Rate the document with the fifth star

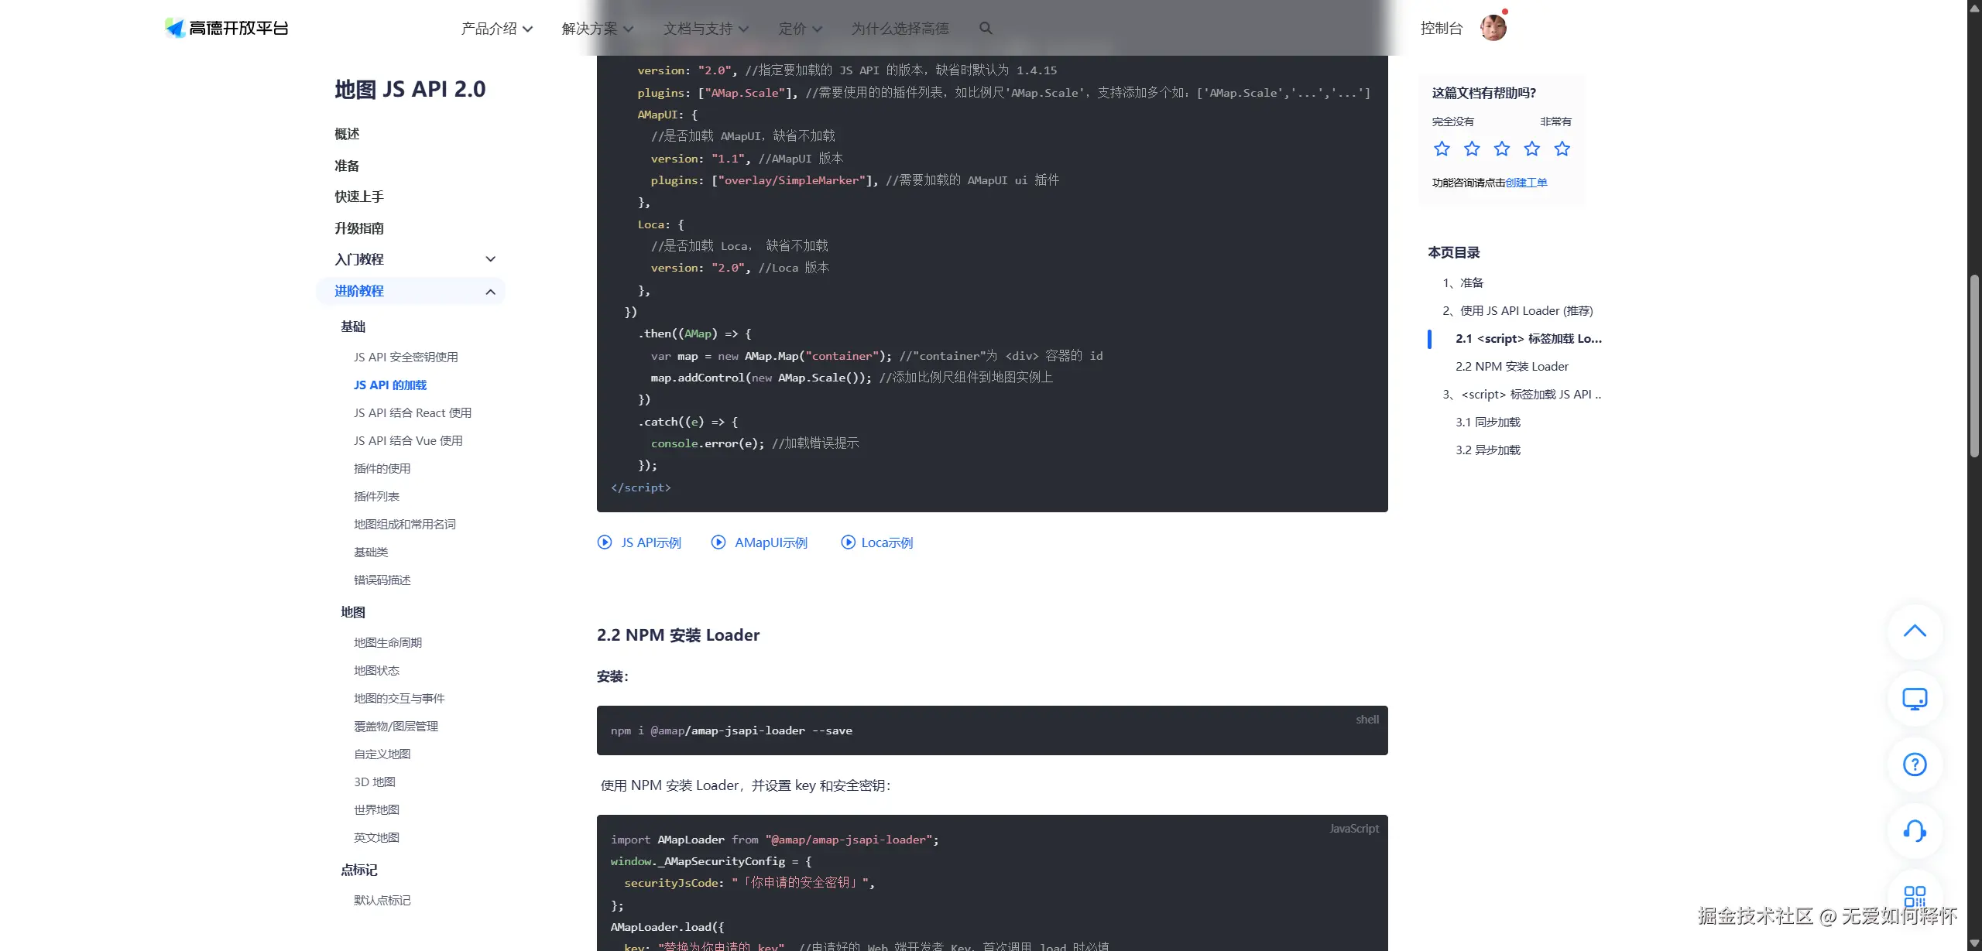(x=1562, y=149)
